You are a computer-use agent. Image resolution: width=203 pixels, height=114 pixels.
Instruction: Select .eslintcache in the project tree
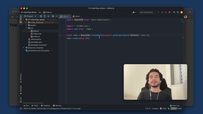point(36,39)
